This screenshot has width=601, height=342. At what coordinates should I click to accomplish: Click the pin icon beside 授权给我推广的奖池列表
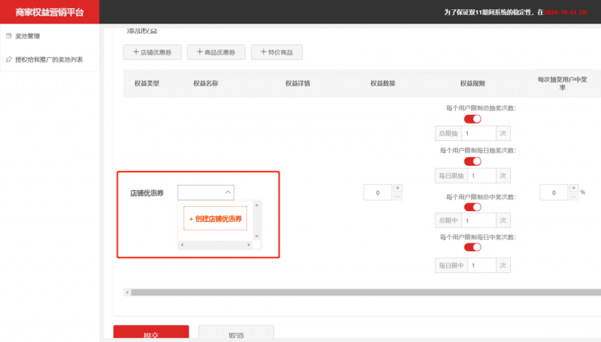click(9, 60)
